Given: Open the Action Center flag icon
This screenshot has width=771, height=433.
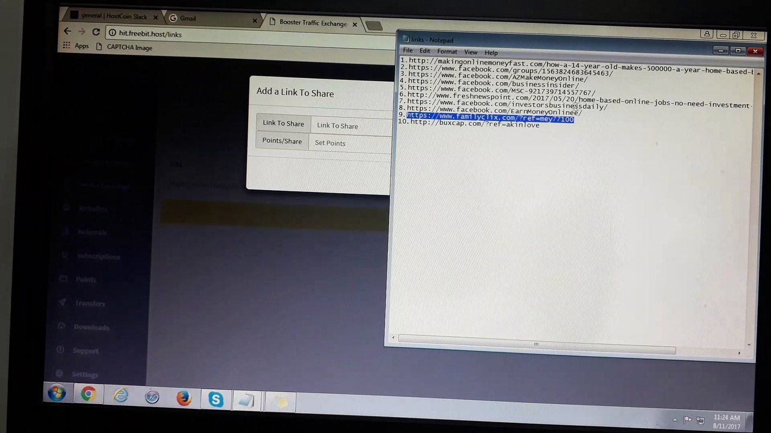Looking at the screenshot, I should (x=687, y=419).
